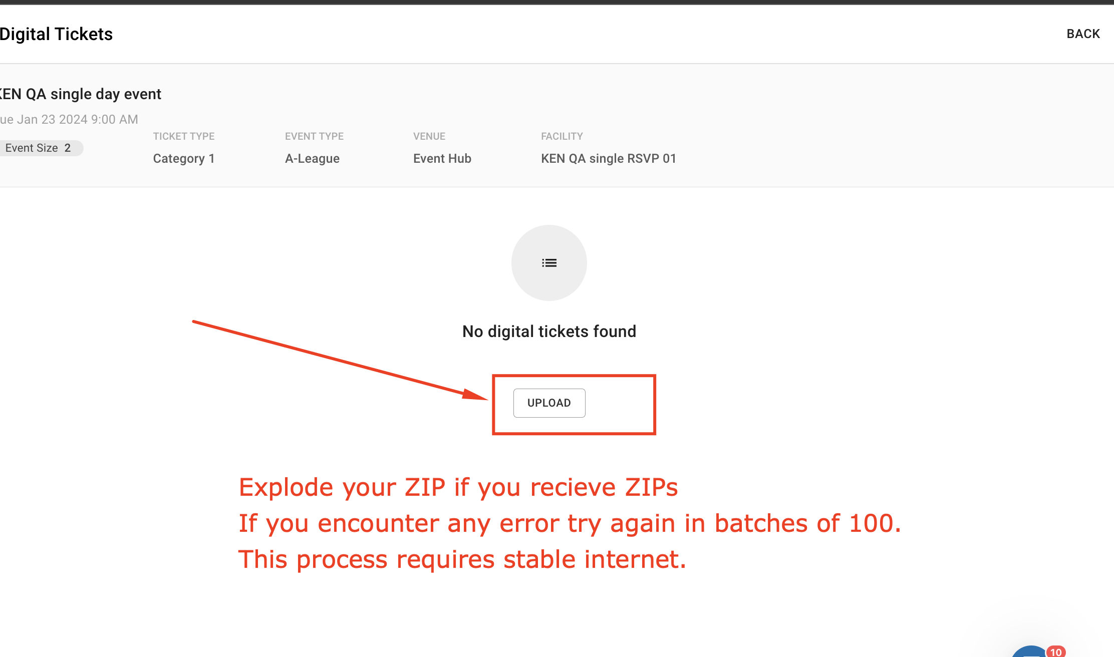The height and width of the screenshot is (657, 1114).
Task: Click the BACK link
Action: [1083, 34]
